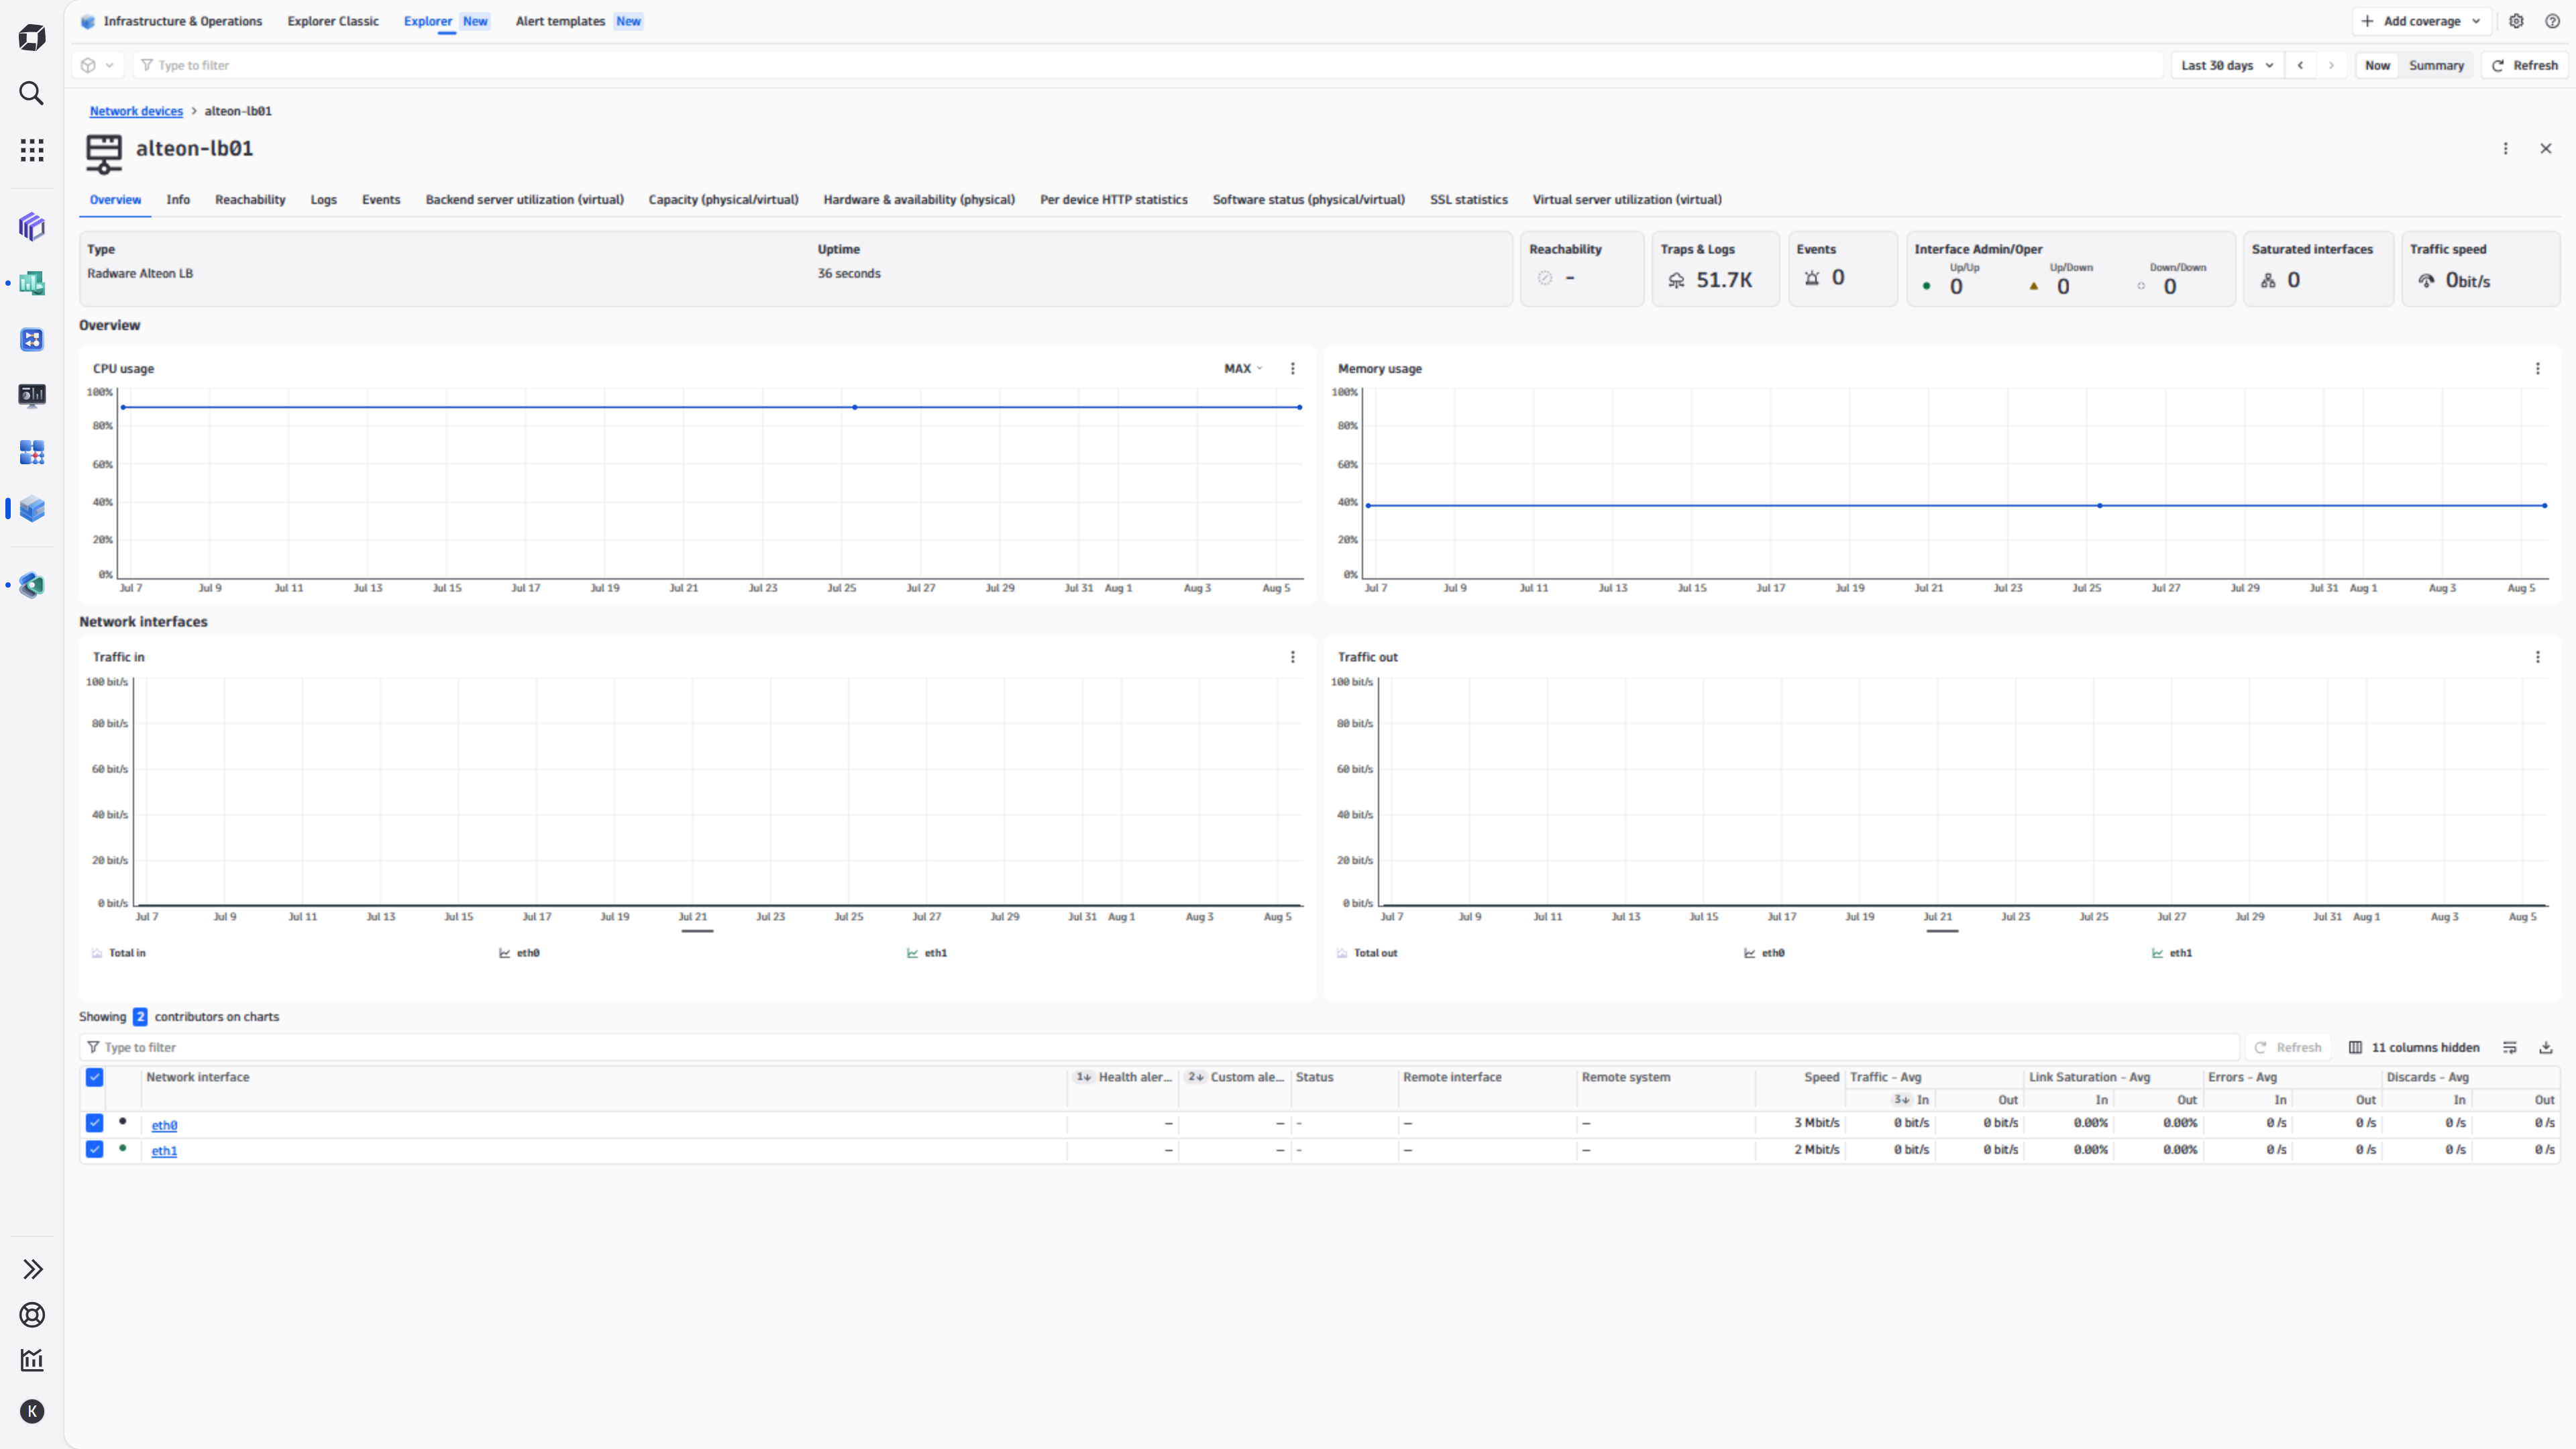Open the Infrastructure & Operations app icon in the sidebar

(x=32, y=508)
